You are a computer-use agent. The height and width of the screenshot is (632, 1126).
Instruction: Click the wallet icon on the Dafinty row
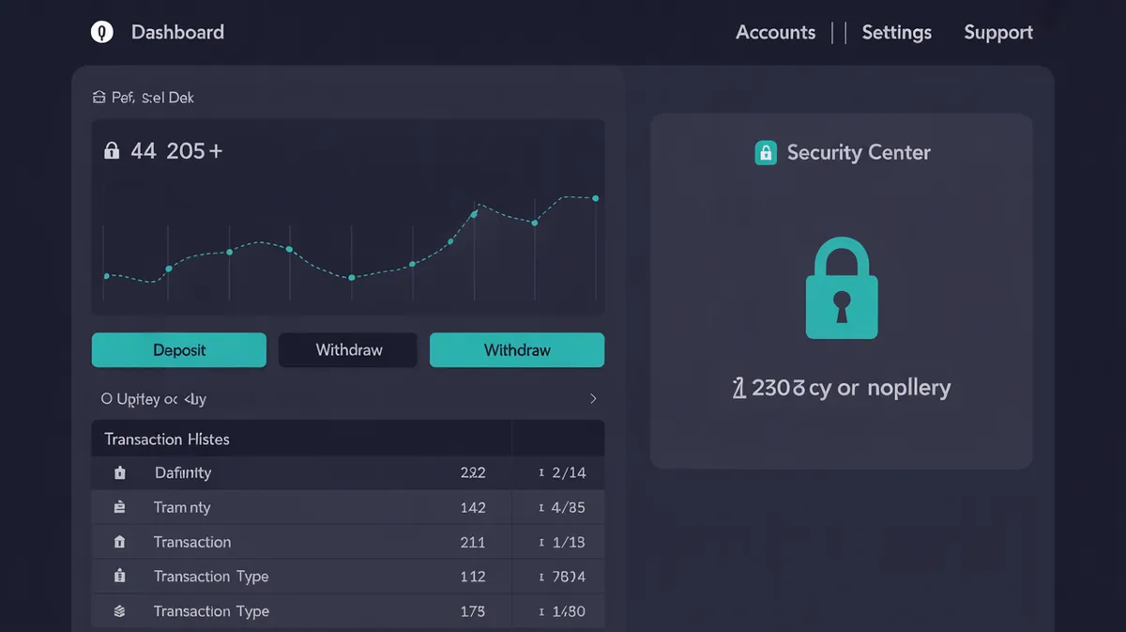pyautogui.click(x=118, y=472)
